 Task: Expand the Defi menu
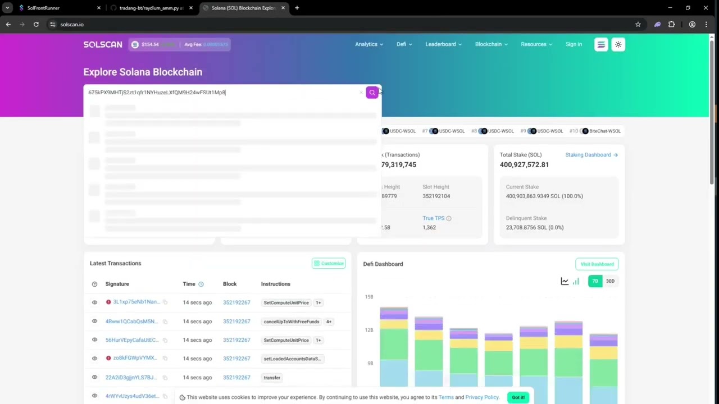404,44
